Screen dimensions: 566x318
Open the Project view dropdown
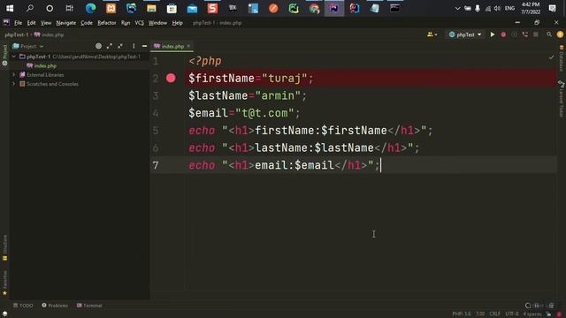[28, 46]
